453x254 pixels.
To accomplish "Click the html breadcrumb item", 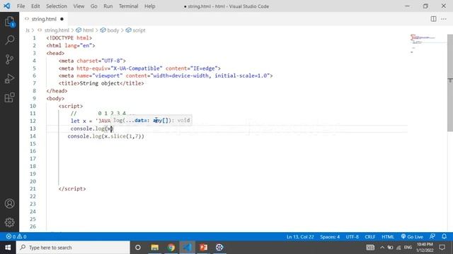I will [88, 30].
